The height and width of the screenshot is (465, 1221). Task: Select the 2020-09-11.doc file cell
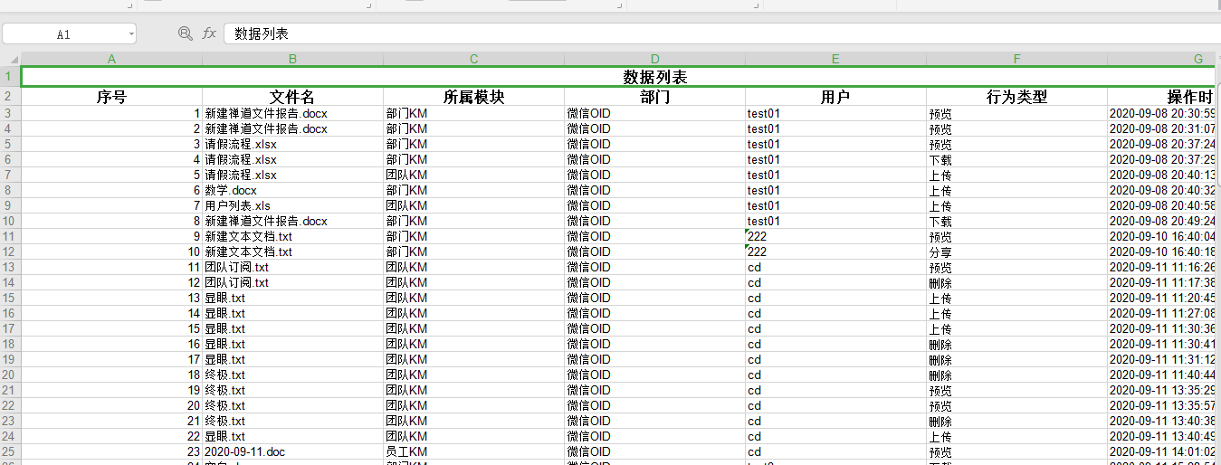pyautogui.click(x=292, y=451)
